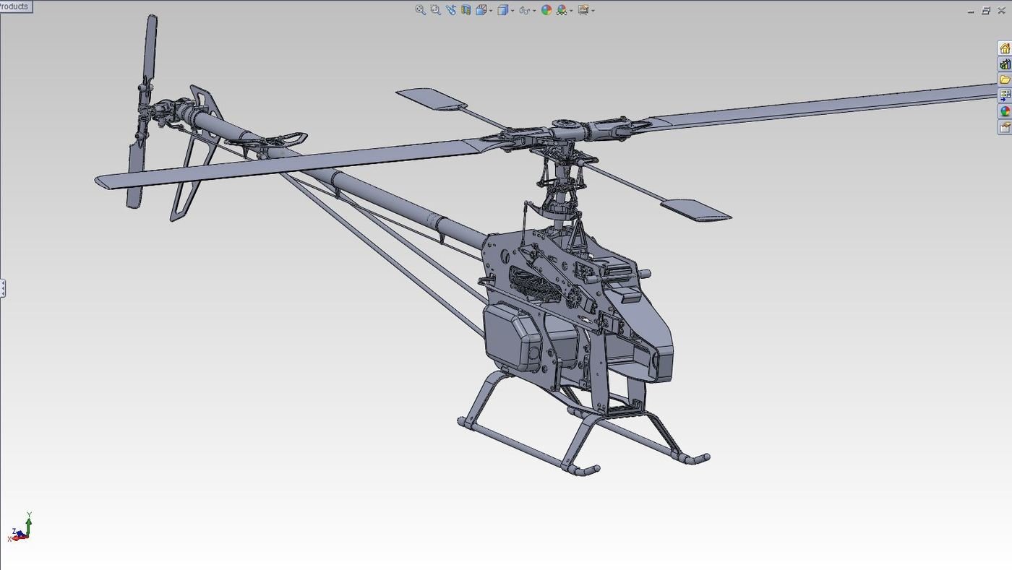Click the Display Style cube icon
Image resolution: width=1012 pixels, height=570 pixels.
(x=503, y=10)
